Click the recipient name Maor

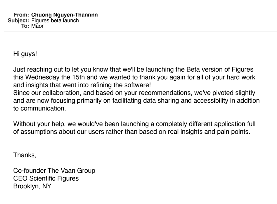[37, 26]
